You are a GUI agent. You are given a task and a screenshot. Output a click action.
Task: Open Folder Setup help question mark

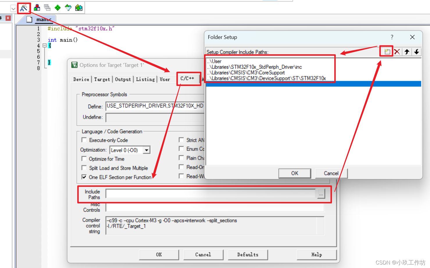pyautogui.click(x=392, y=37)
